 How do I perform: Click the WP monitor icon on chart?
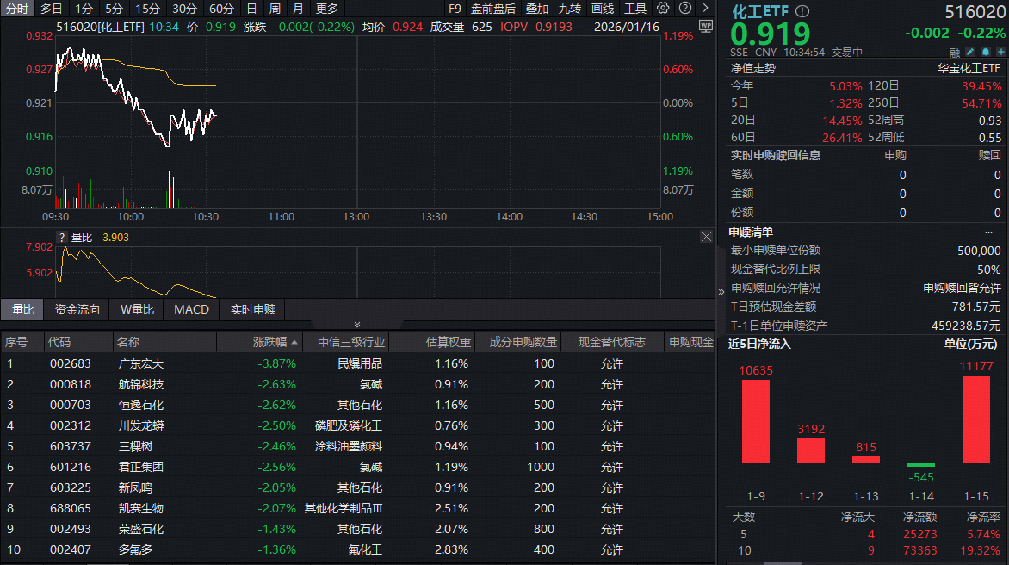pyautogui.click(x=706, y=26)
